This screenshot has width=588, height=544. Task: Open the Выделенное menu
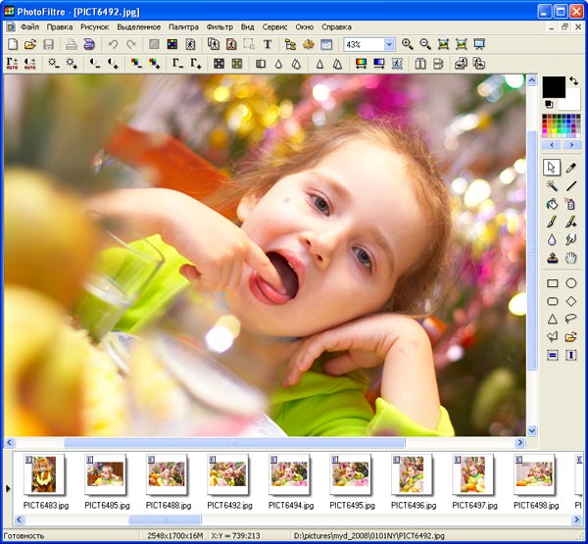(138, 27)
